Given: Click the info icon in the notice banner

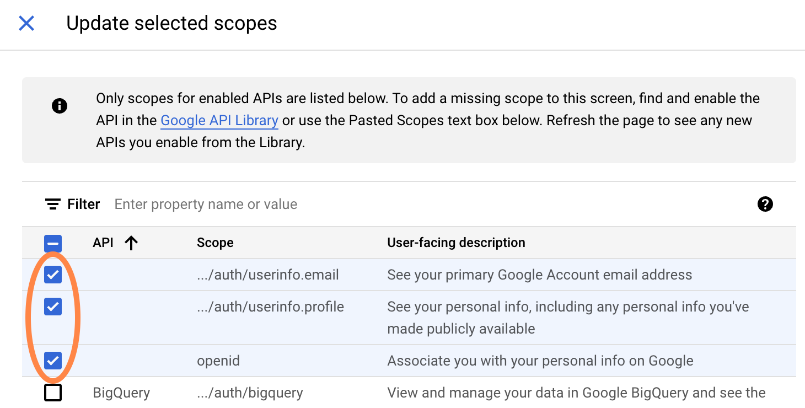Looking at the screenshot, I should click(x=60, y=106).
